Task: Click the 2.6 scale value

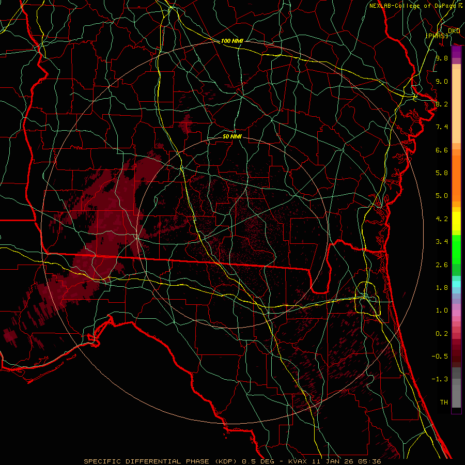Action: 442,265
